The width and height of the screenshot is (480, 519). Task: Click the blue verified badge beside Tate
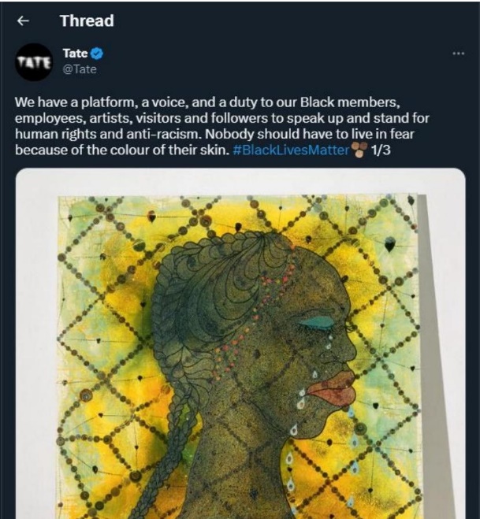tap(97, 54)
